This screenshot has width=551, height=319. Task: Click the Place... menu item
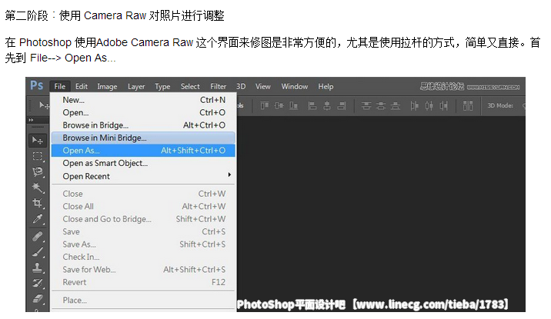tap(143, 301)
